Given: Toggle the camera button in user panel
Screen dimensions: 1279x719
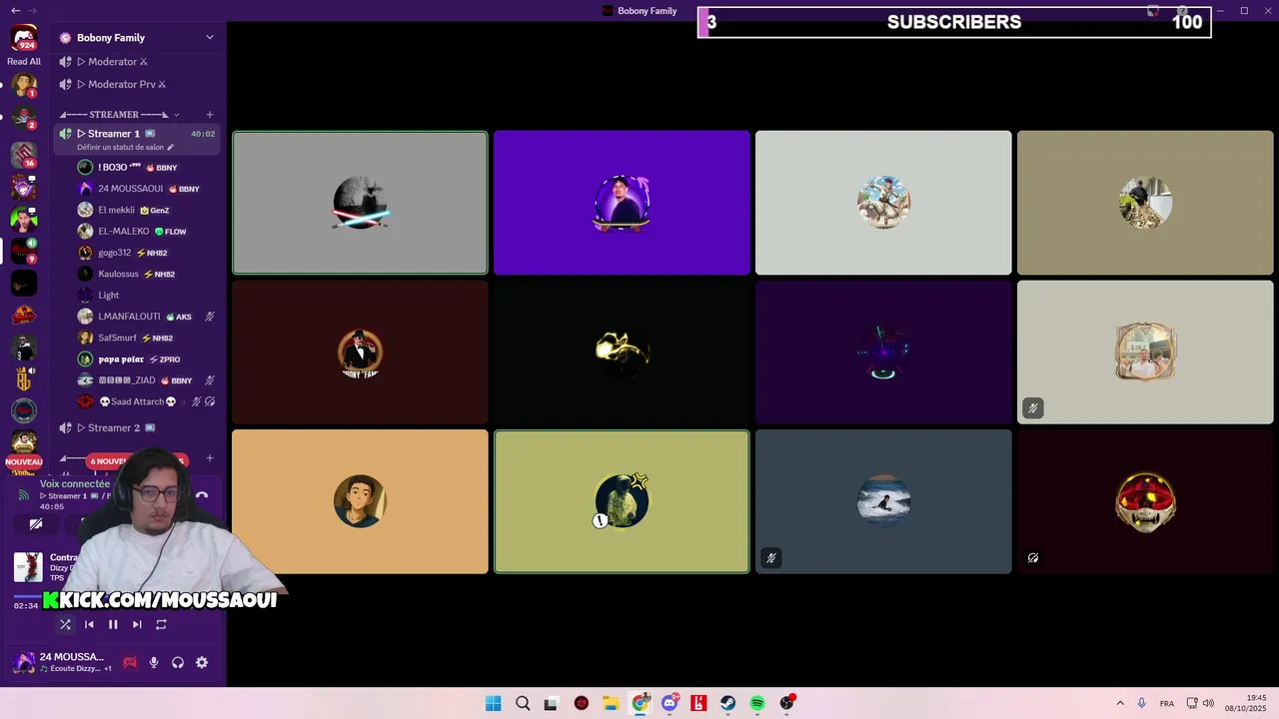Looking at the screenshot, I should click(130, 662).
